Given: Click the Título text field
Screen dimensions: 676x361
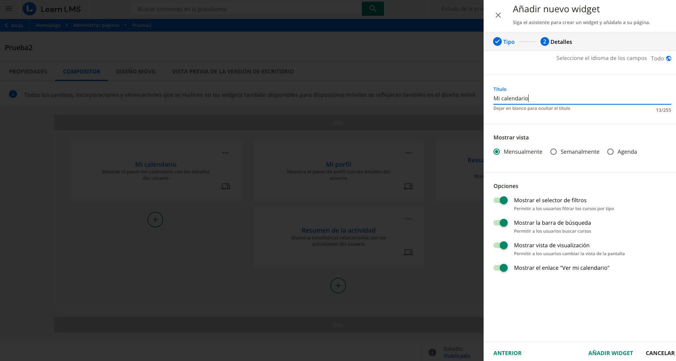Looking at the screenshot, I should point(582,98).
